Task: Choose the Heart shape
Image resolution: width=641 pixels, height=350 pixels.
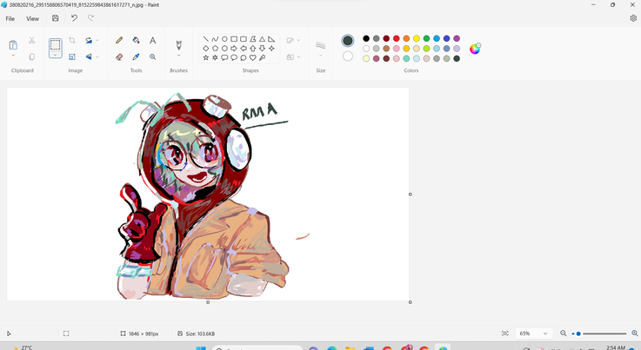Action: pyautogui.click(x=252, y=57)
